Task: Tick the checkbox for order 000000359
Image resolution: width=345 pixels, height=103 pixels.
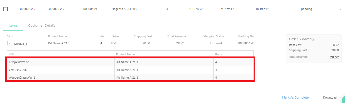Action: click(x=6, y=9)
